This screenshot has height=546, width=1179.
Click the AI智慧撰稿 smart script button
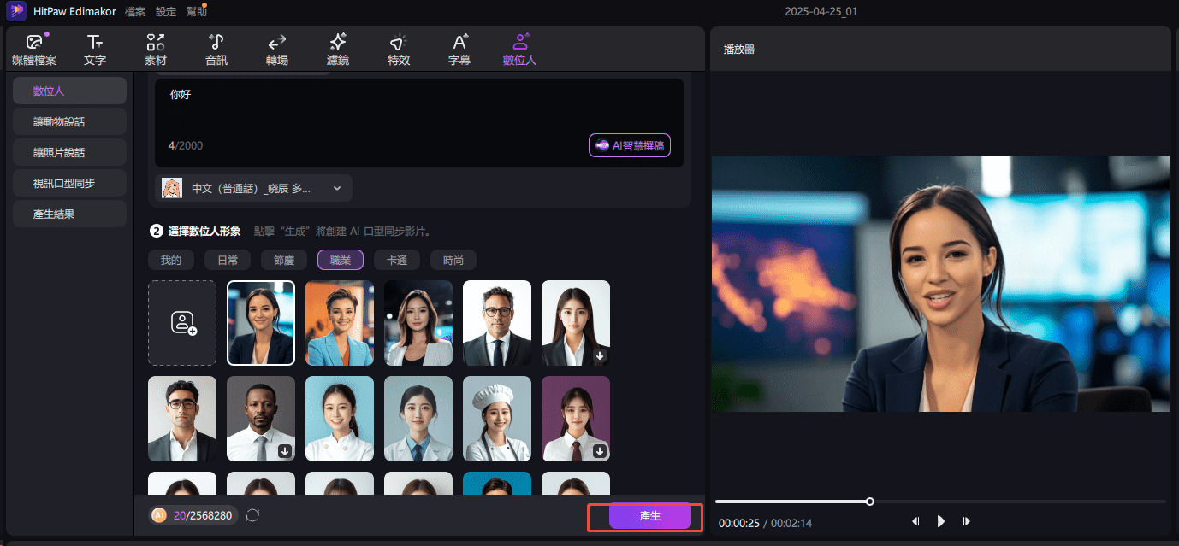click(x=630, y=145)
